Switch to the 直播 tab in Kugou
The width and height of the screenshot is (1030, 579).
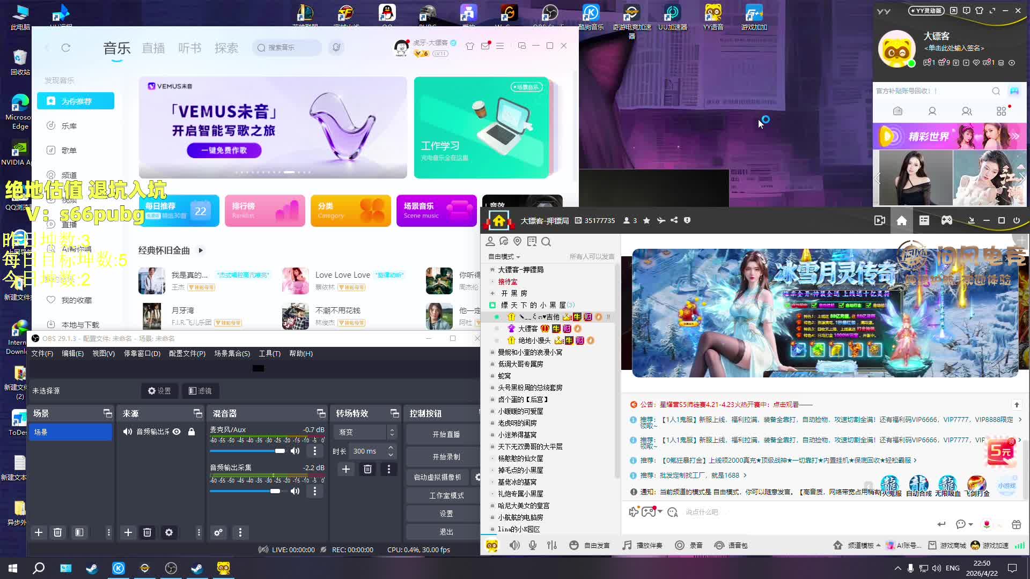[153, 48]
